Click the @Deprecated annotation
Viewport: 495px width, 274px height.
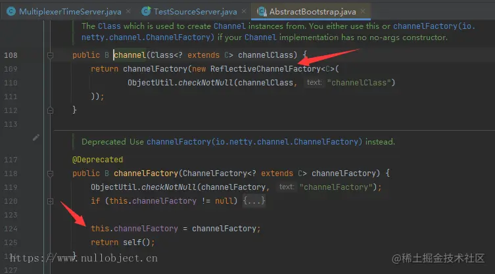point(97,160)
